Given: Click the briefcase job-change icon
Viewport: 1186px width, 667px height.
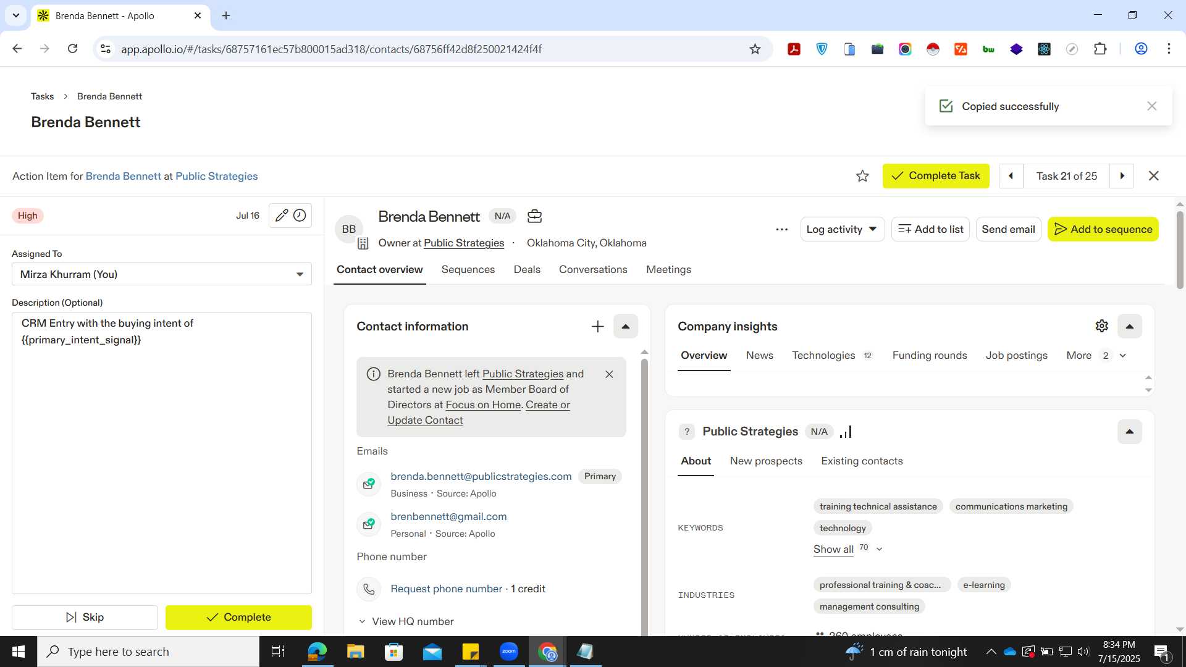Looking at the screenshot, I should point(534,216).
